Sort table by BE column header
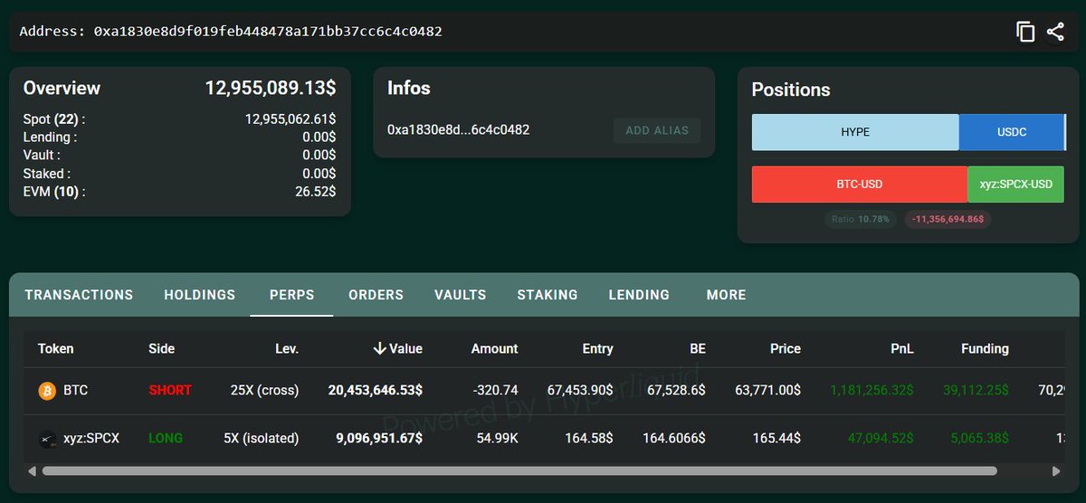Screen dimensions: 1086x503 pos(698,348)
